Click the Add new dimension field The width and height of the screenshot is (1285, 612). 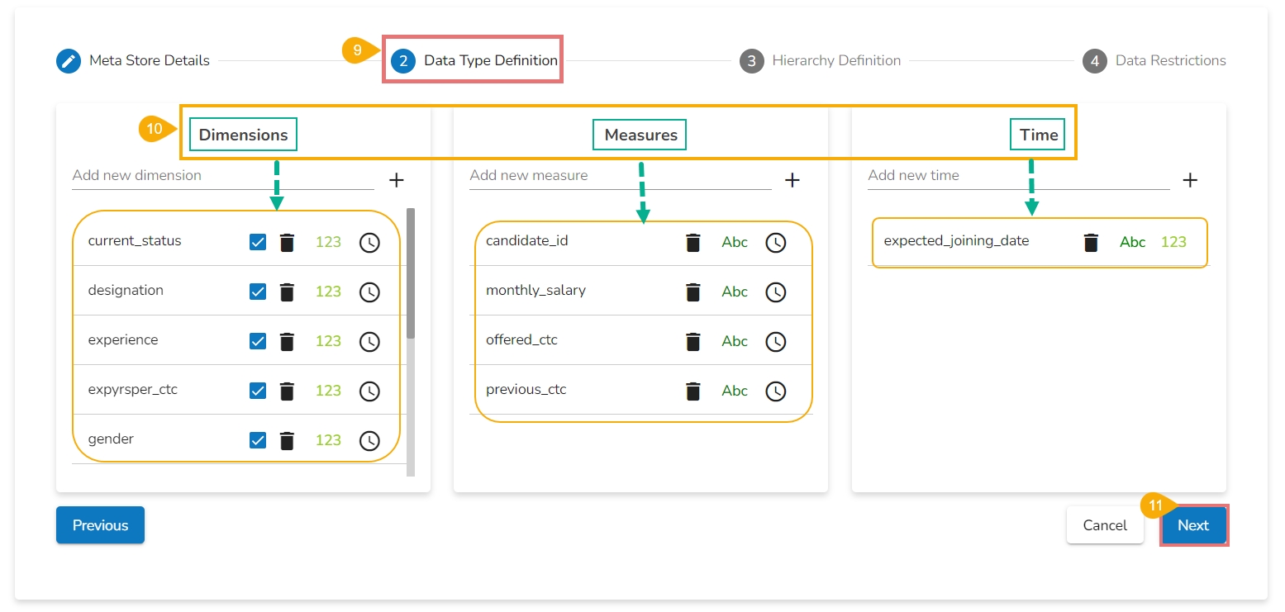(x=222, y=176)
